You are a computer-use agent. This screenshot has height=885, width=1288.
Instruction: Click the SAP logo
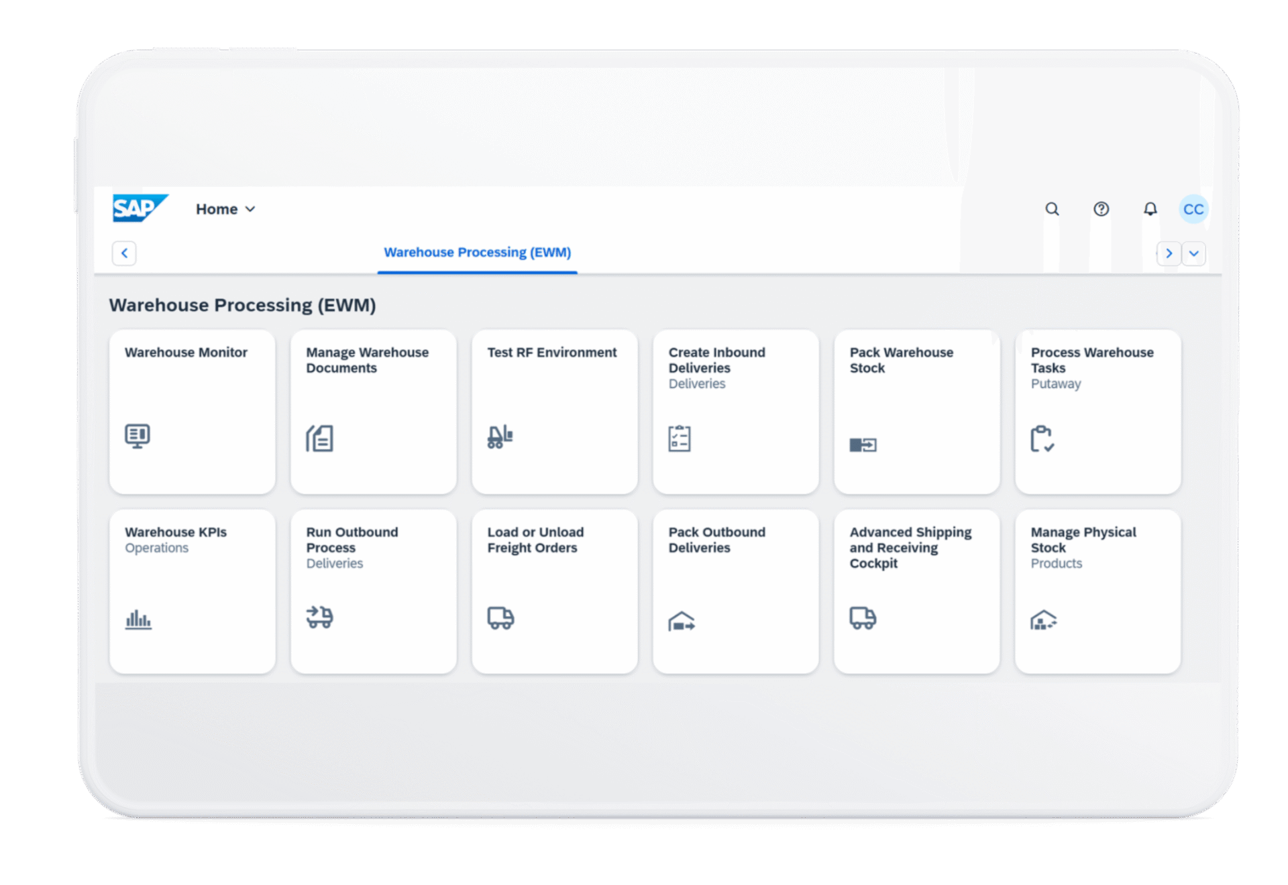pos(140,208)
